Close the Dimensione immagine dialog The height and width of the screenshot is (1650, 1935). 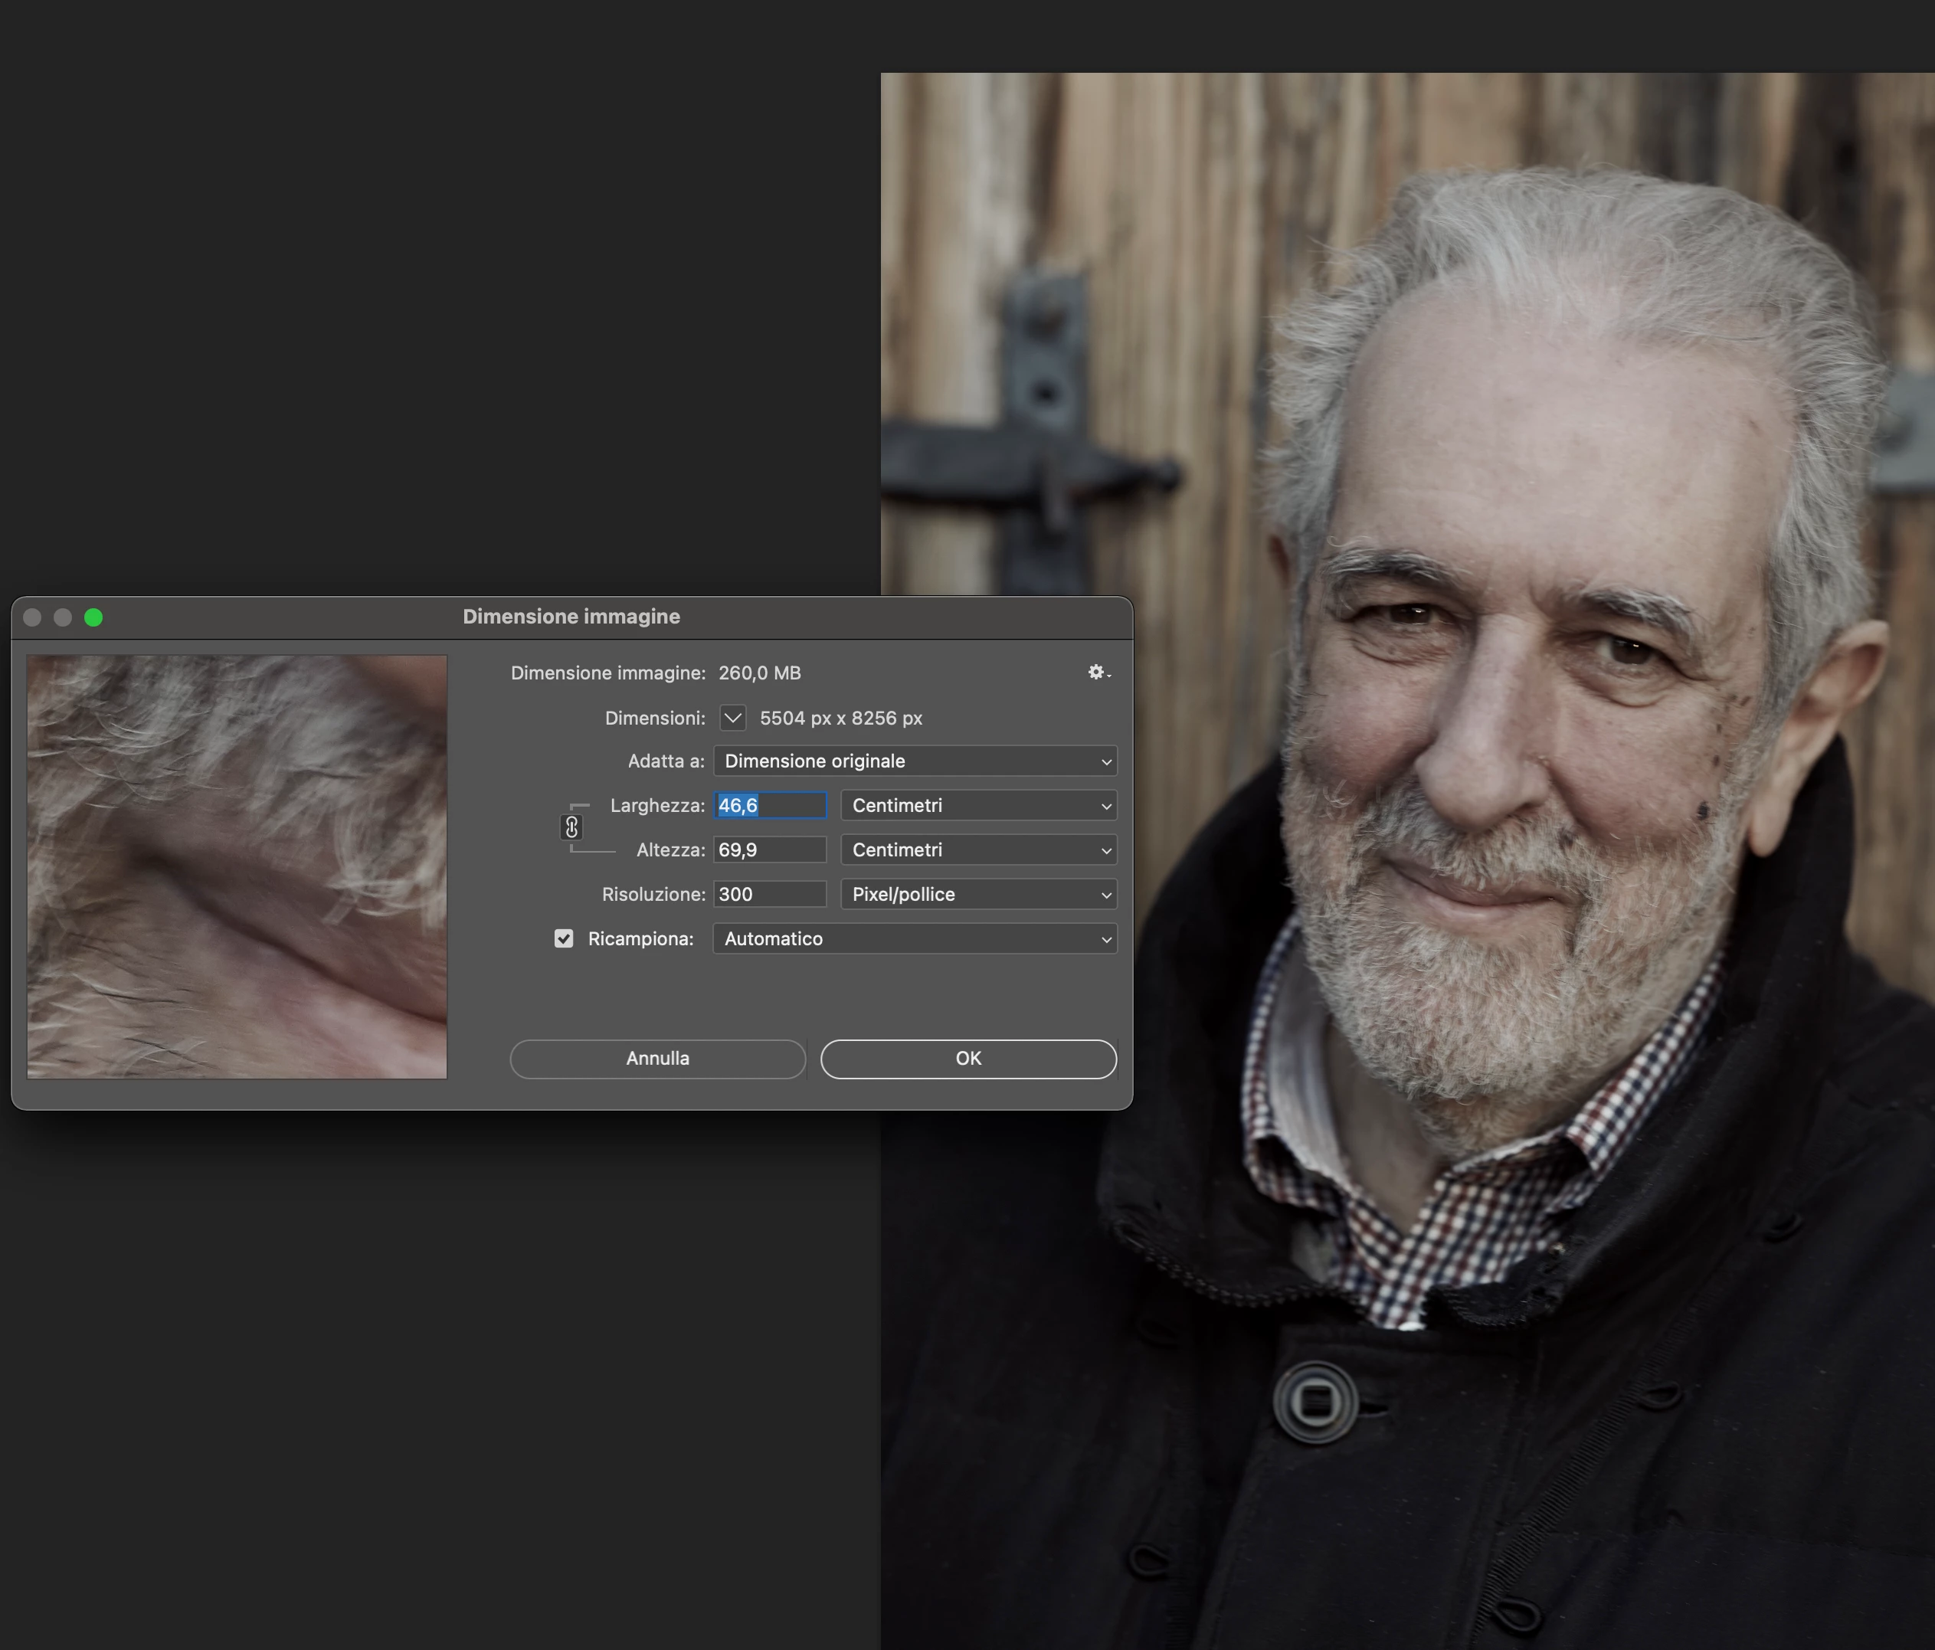(x=31, y=617)
